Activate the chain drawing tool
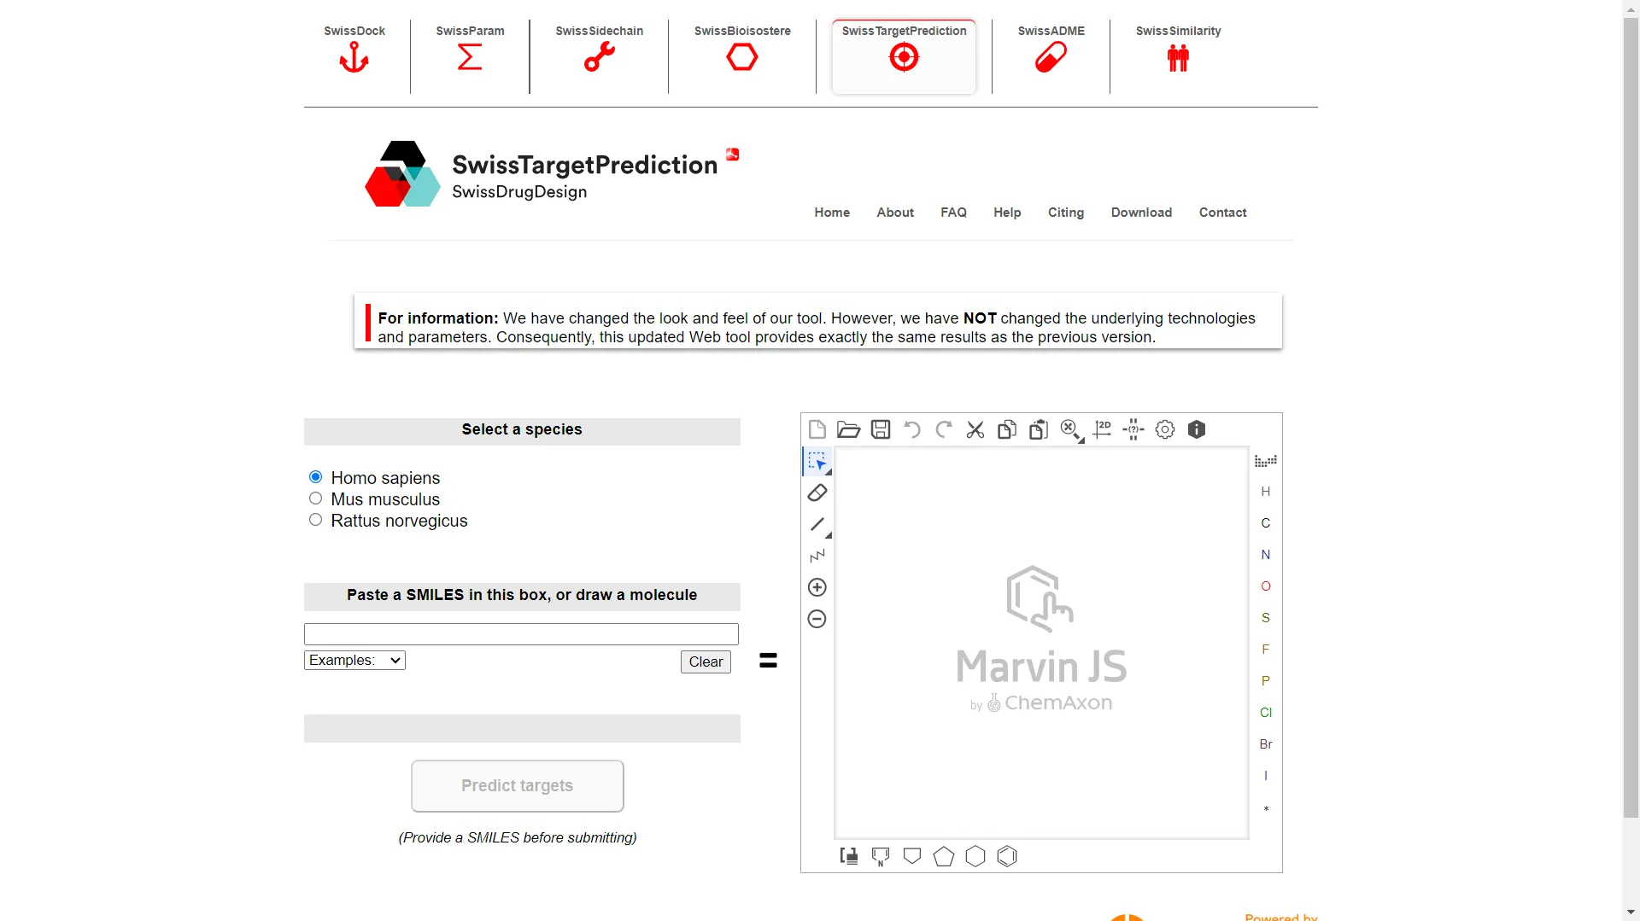The image size is (1640, 921). click(817, 556)
